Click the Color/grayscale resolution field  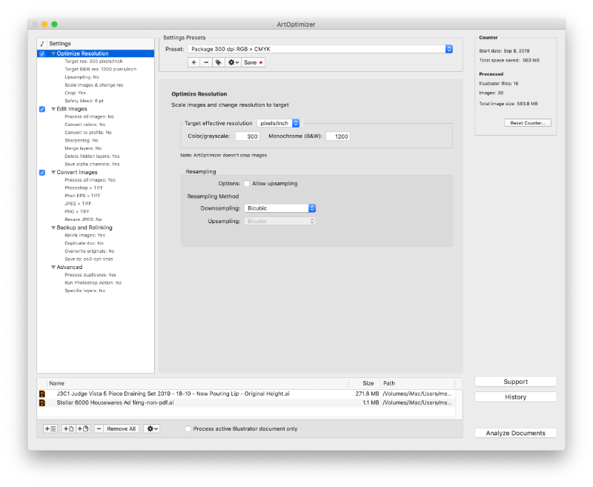(x=247, y=136)
